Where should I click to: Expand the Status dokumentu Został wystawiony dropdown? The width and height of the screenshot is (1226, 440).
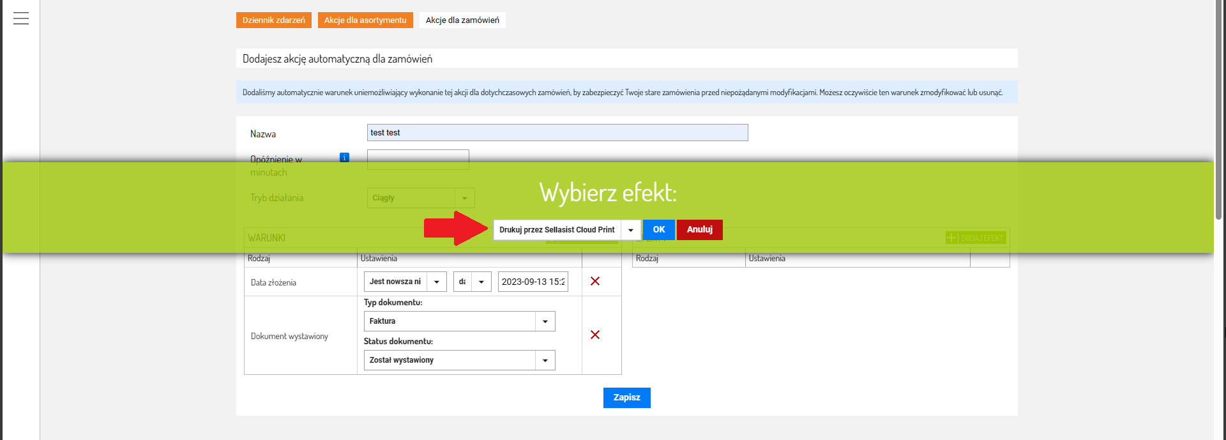point(460,360)
